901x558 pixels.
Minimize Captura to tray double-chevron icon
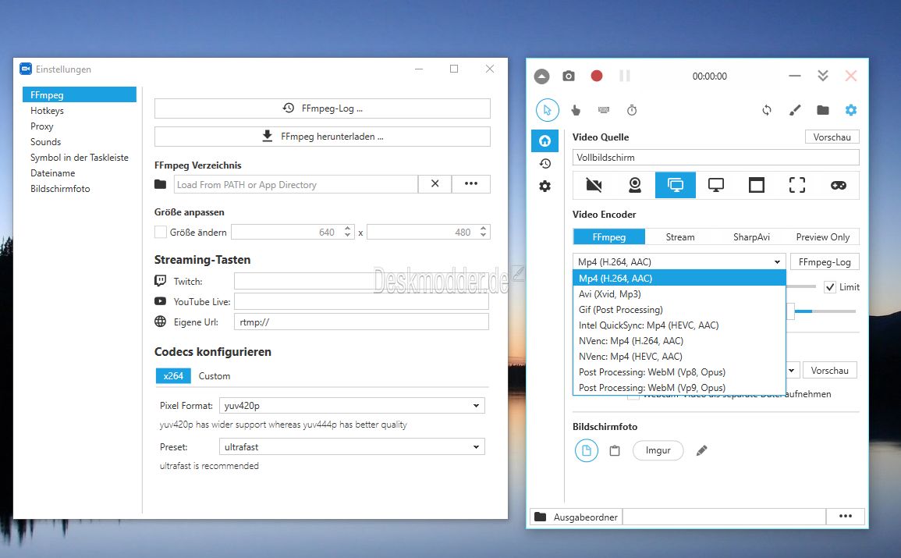pos(823,75)
